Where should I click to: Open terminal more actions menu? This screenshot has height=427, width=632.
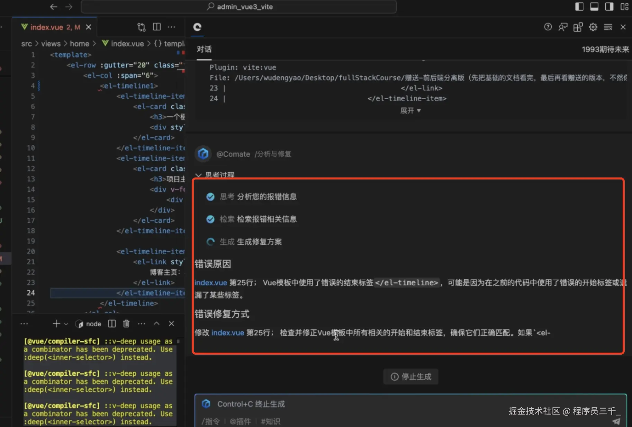142,324
